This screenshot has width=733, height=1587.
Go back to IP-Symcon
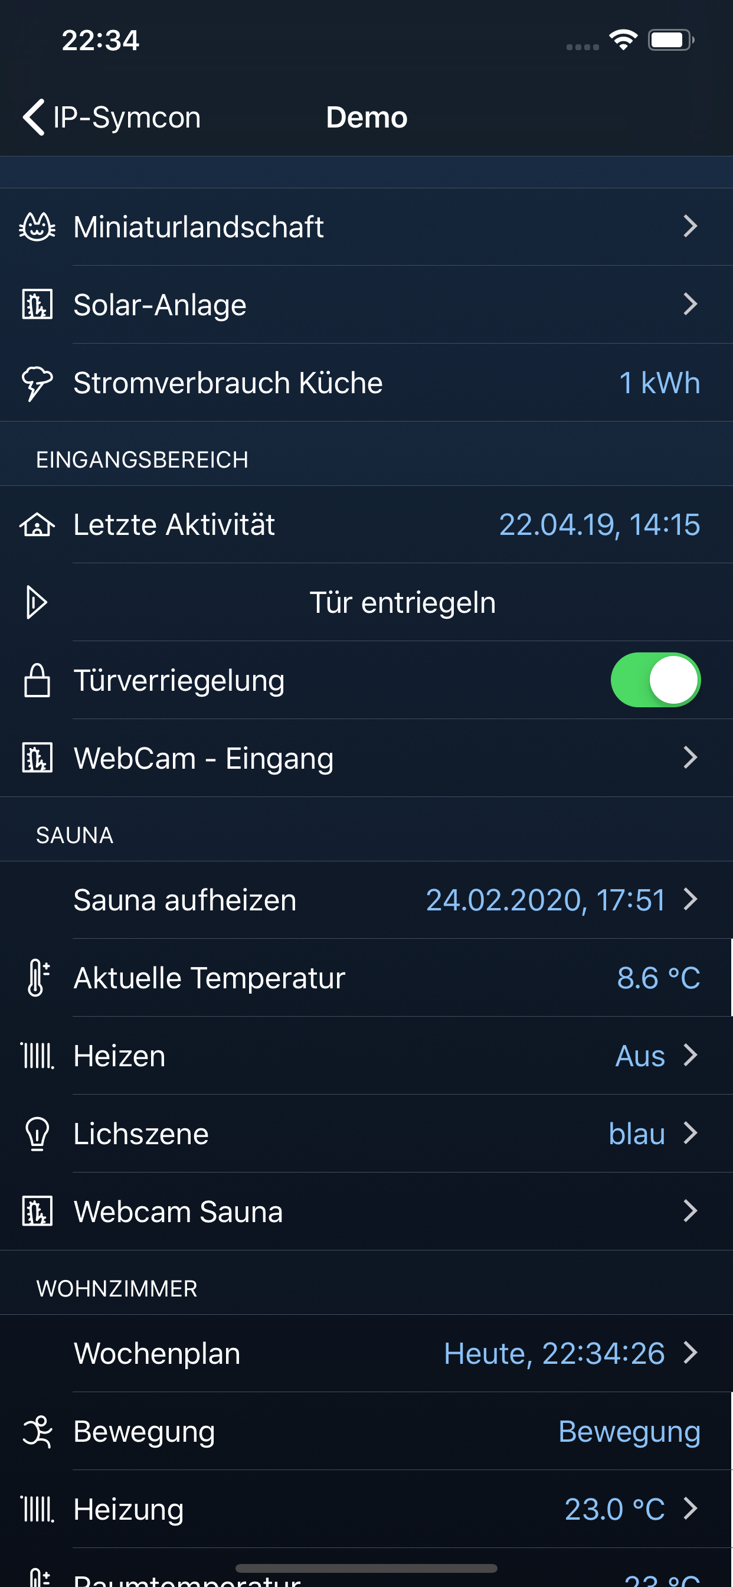click(x=112, y=117)
